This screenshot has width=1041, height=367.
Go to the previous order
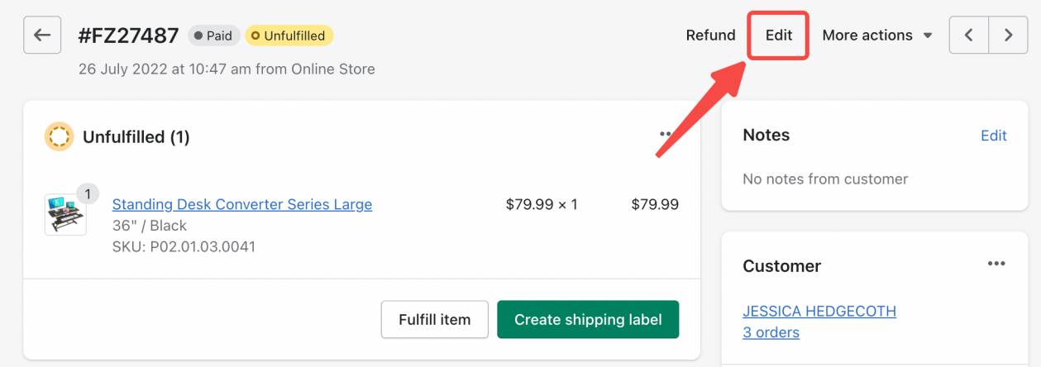click(x=968, y=36)
